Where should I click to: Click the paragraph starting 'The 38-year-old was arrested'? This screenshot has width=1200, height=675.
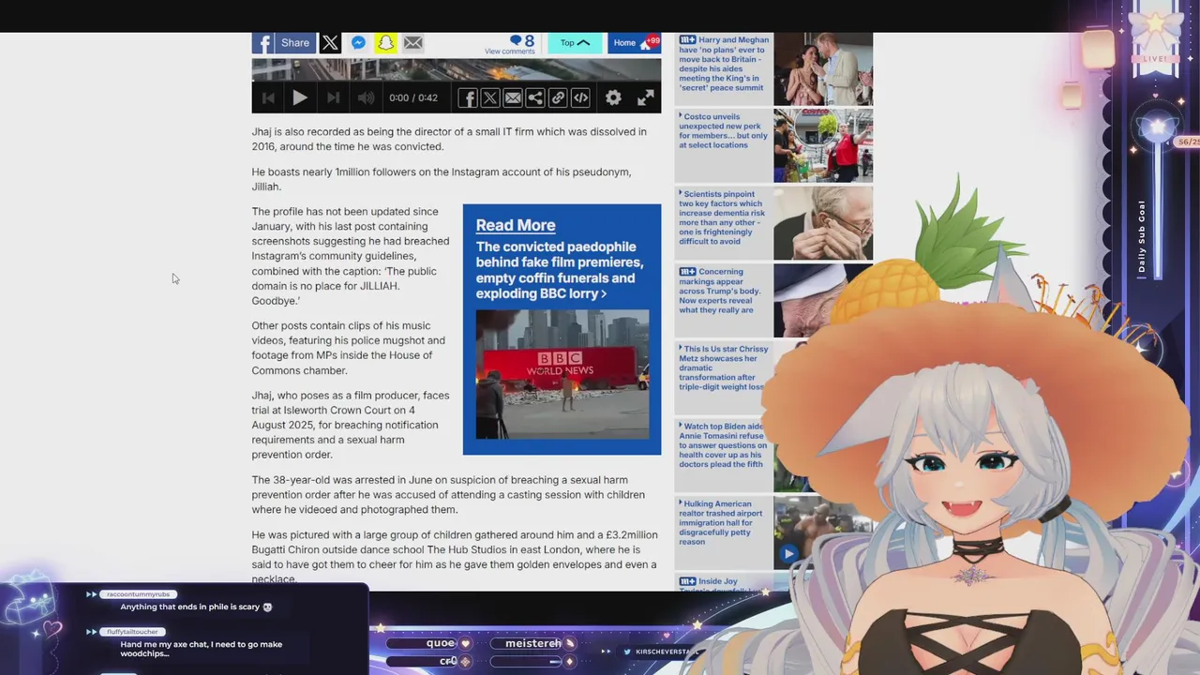pyautogui.click(x=448, y=494)
